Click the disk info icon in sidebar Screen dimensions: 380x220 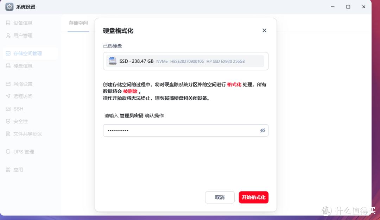pos(8,66)
